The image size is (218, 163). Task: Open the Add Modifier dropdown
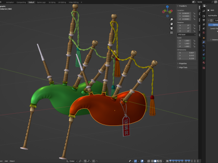(x=213, y=15)
